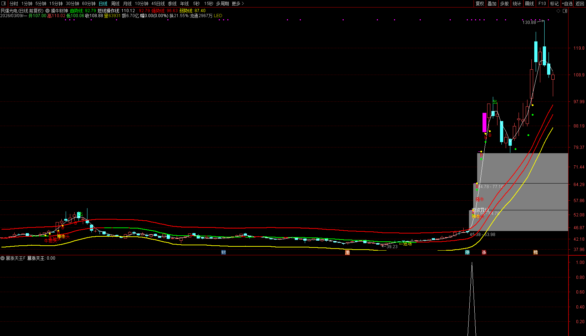Image resolution: width=586 pixels, height=336 pixels.
Task: Select the 60分钟 period tab
Action: [x=89, y=4]
